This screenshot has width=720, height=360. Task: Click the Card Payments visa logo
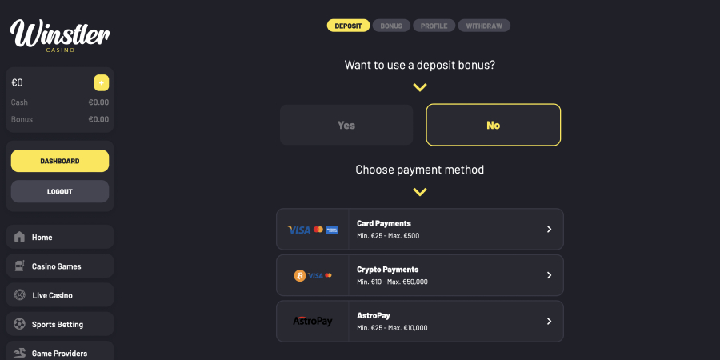299,230
